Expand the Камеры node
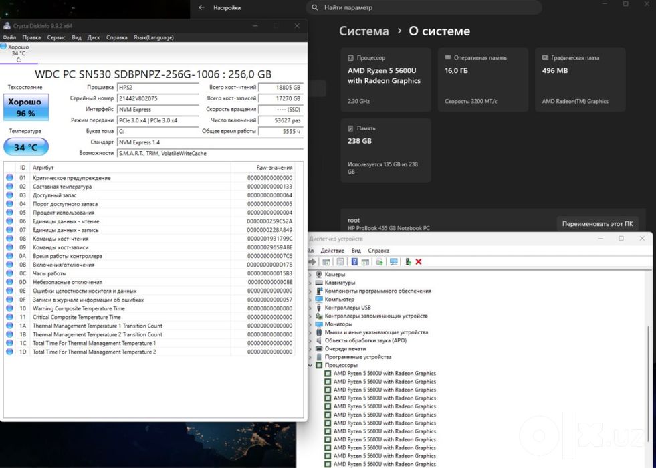656x468 pixels. (310, 274)
